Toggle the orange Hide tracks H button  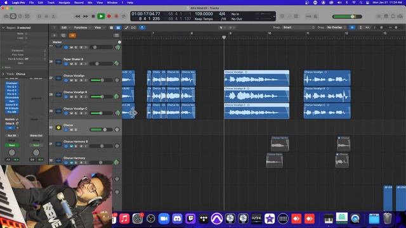coord(72,35)
